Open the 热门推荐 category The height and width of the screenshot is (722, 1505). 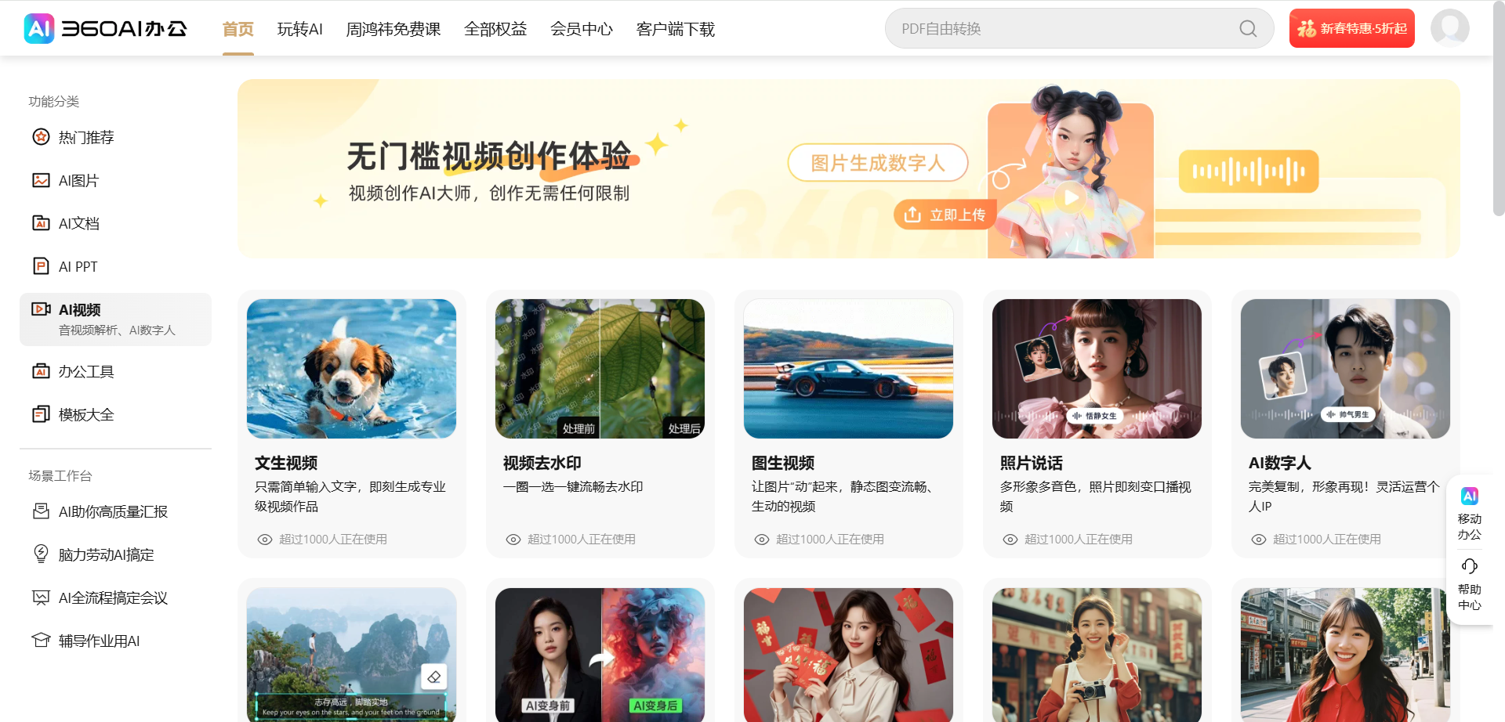click(x=86, y=137)
